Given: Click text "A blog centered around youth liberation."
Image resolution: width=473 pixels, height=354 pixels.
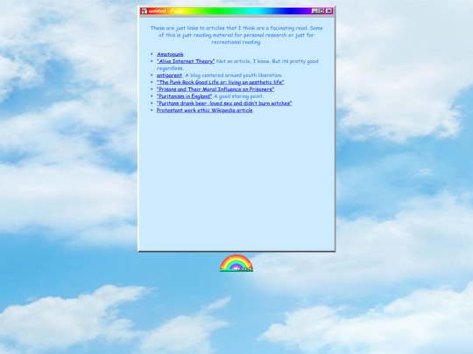Looking at the screenshot, I should pos(234,75).
